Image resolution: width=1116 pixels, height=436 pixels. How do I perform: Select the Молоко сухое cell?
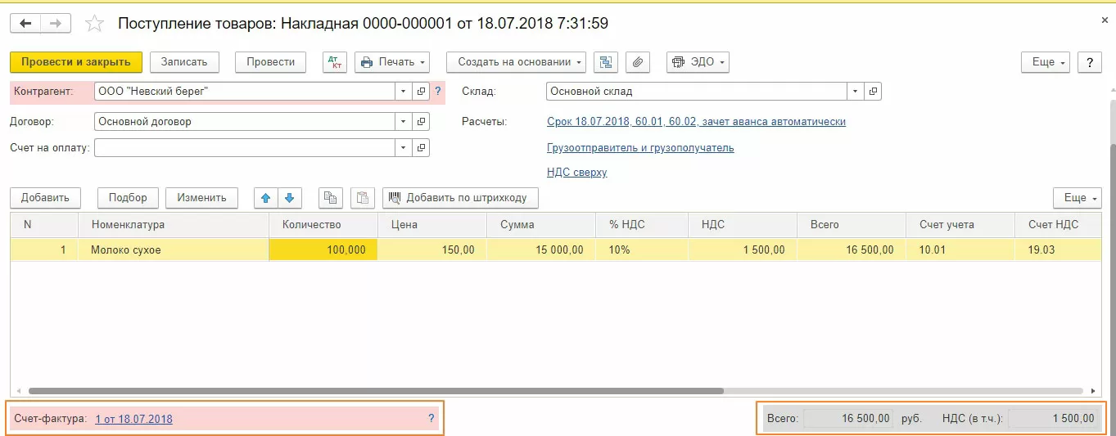174,250
